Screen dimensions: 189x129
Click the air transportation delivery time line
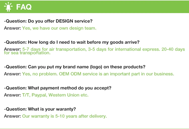[x=104, y=49]
